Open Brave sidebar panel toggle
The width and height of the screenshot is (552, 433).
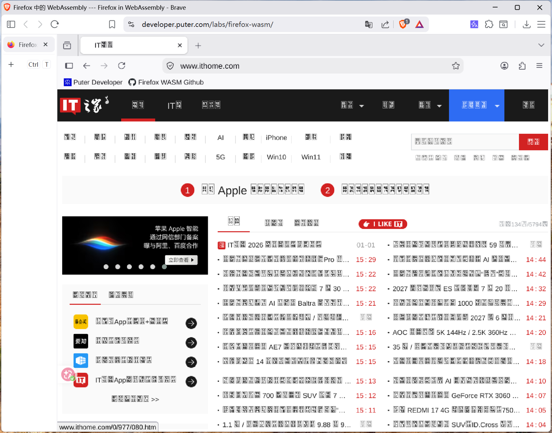11,24
